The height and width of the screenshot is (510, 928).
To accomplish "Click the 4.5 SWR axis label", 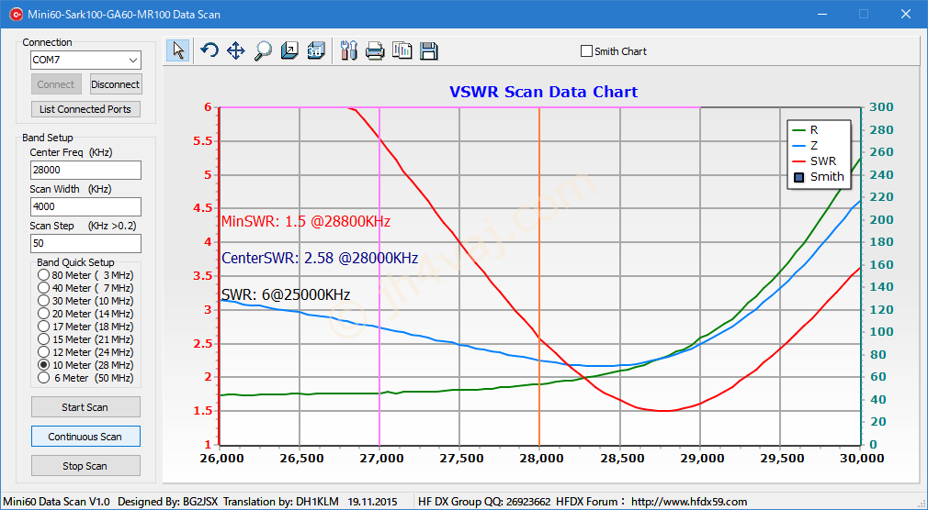I will tap(203, 208).
